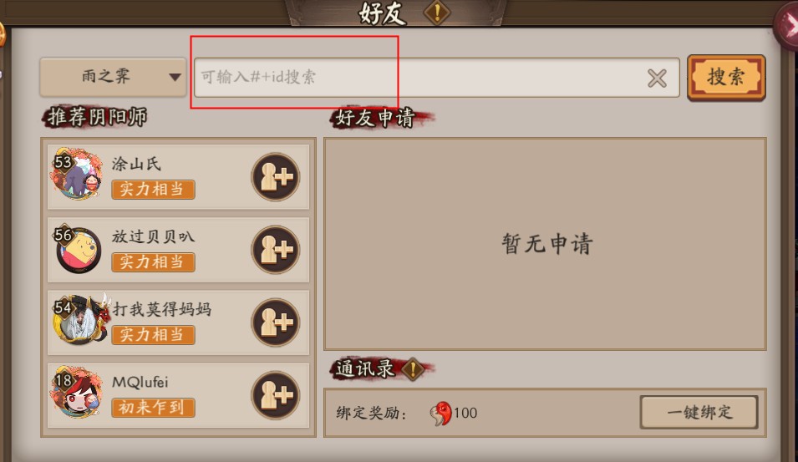Click the 搜索 search button
798x462 pixels.
[x=726, y=78]
